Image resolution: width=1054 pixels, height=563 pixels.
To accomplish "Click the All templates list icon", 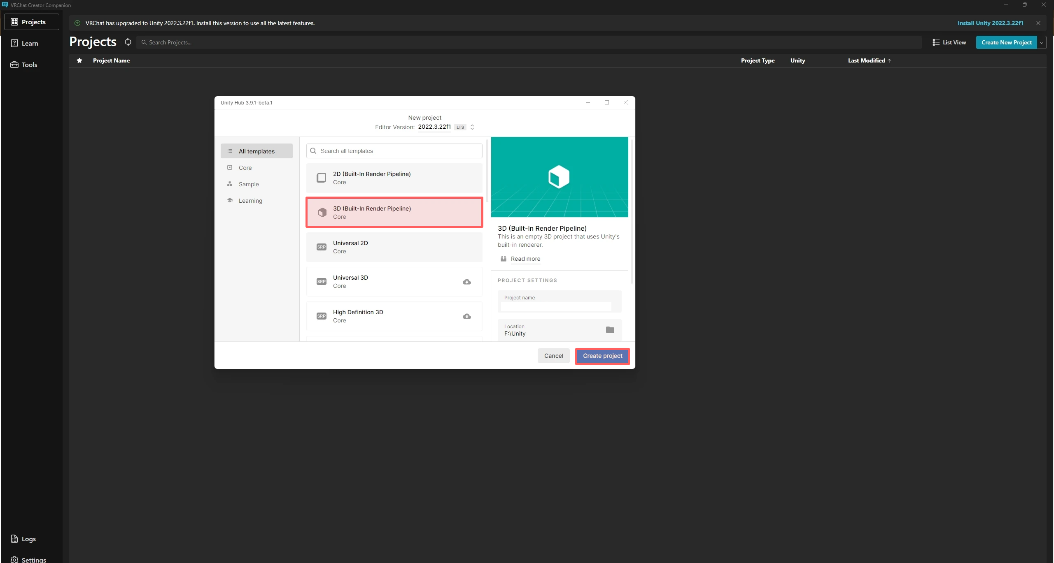I will 230,151.
